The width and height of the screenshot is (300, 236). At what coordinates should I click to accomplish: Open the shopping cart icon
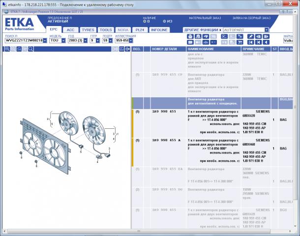coord(240,42)
